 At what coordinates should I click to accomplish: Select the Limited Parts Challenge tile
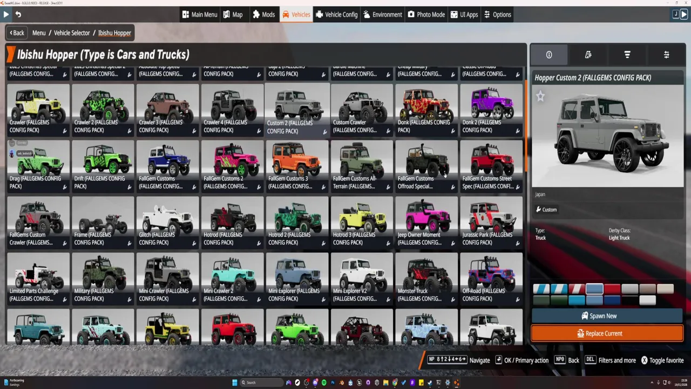(x=38, y=278)
